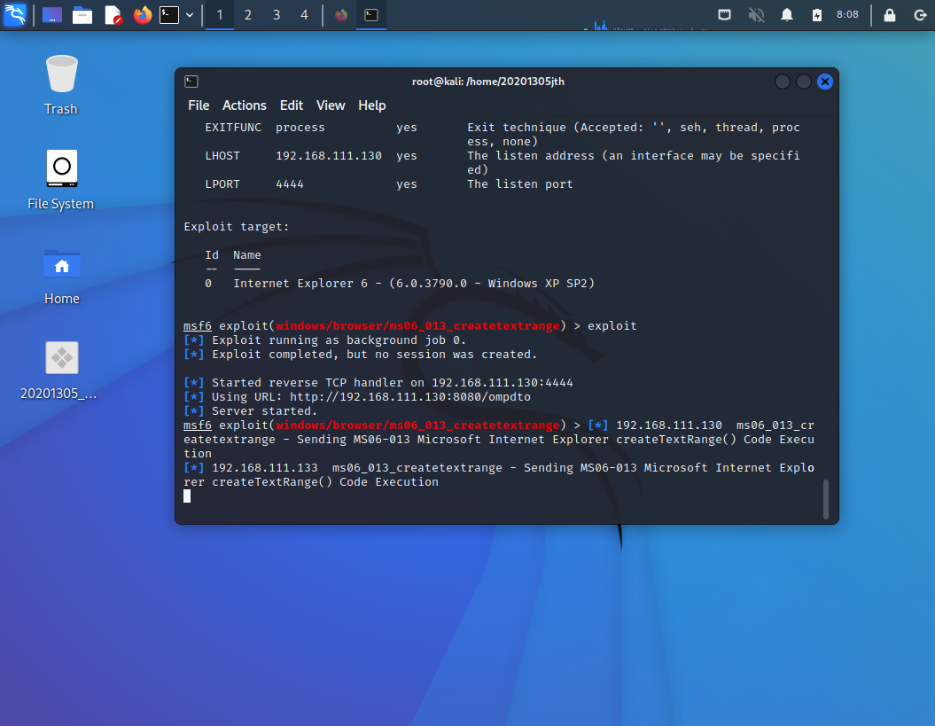
Task: Select the 20201305_ desktop file icon
Action: (x=59, y=371)
